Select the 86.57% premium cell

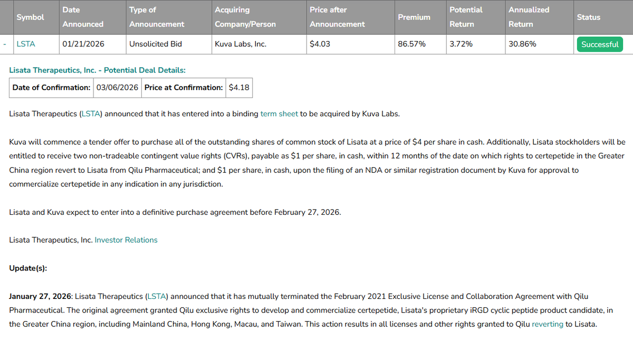(x=420, y=44)
